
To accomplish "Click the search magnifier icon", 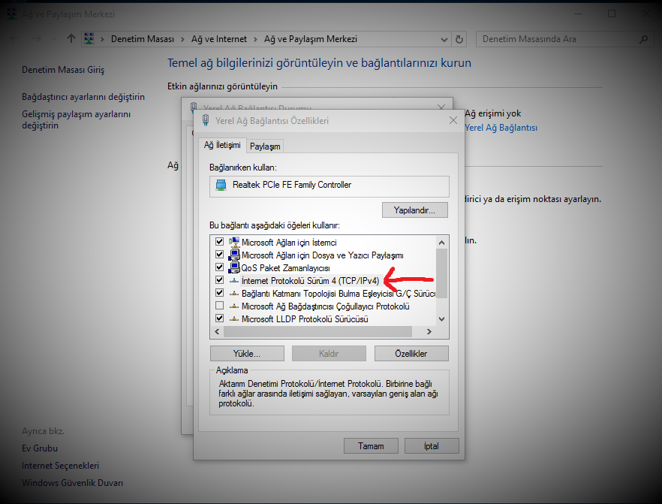I will coord(643,39).
